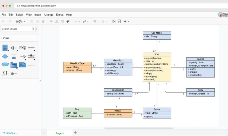
Task: Click the paste icon in the toolbar
Action: (x=37, y=21)
